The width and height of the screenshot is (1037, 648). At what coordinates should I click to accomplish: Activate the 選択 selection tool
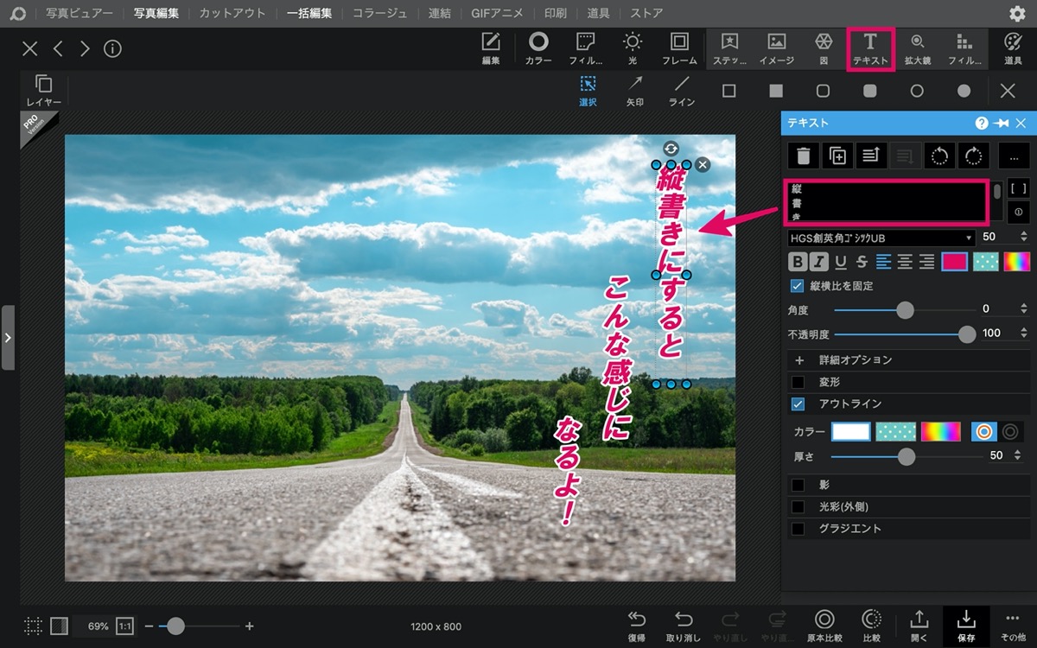tap(588, 91)
